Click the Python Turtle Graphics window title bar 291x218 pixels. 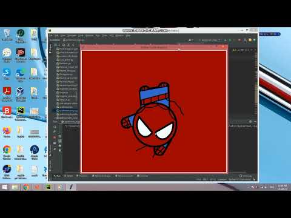coord(154,47)
